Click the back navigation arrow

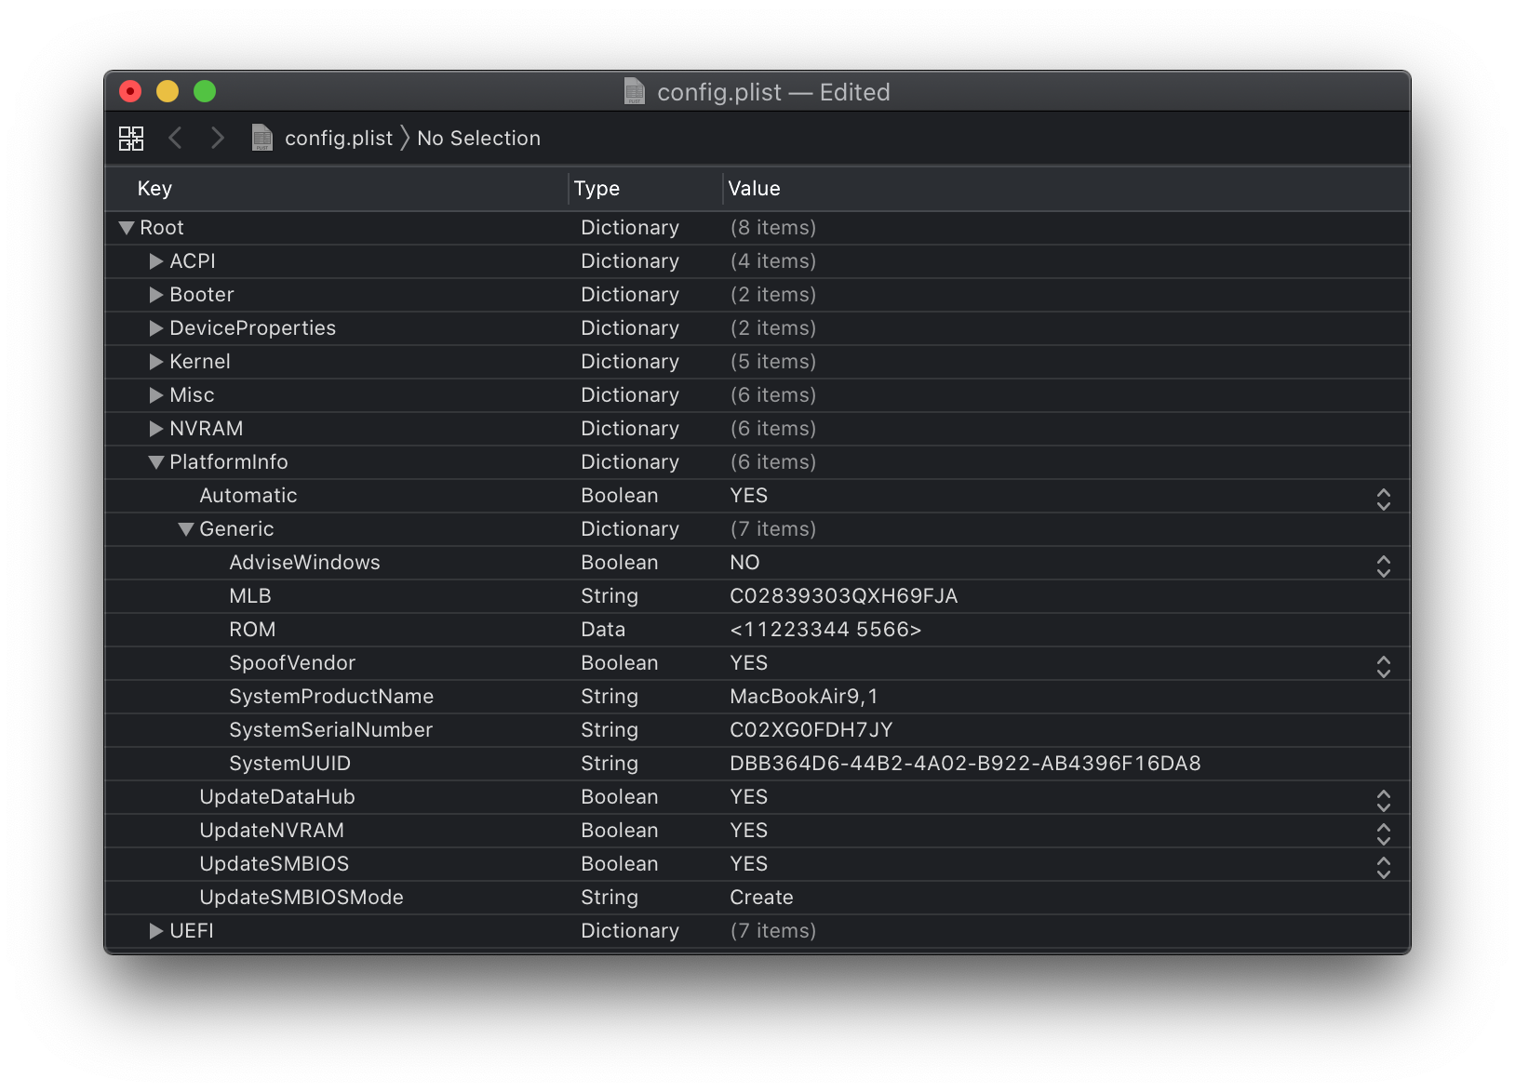[x=175, y=139]
